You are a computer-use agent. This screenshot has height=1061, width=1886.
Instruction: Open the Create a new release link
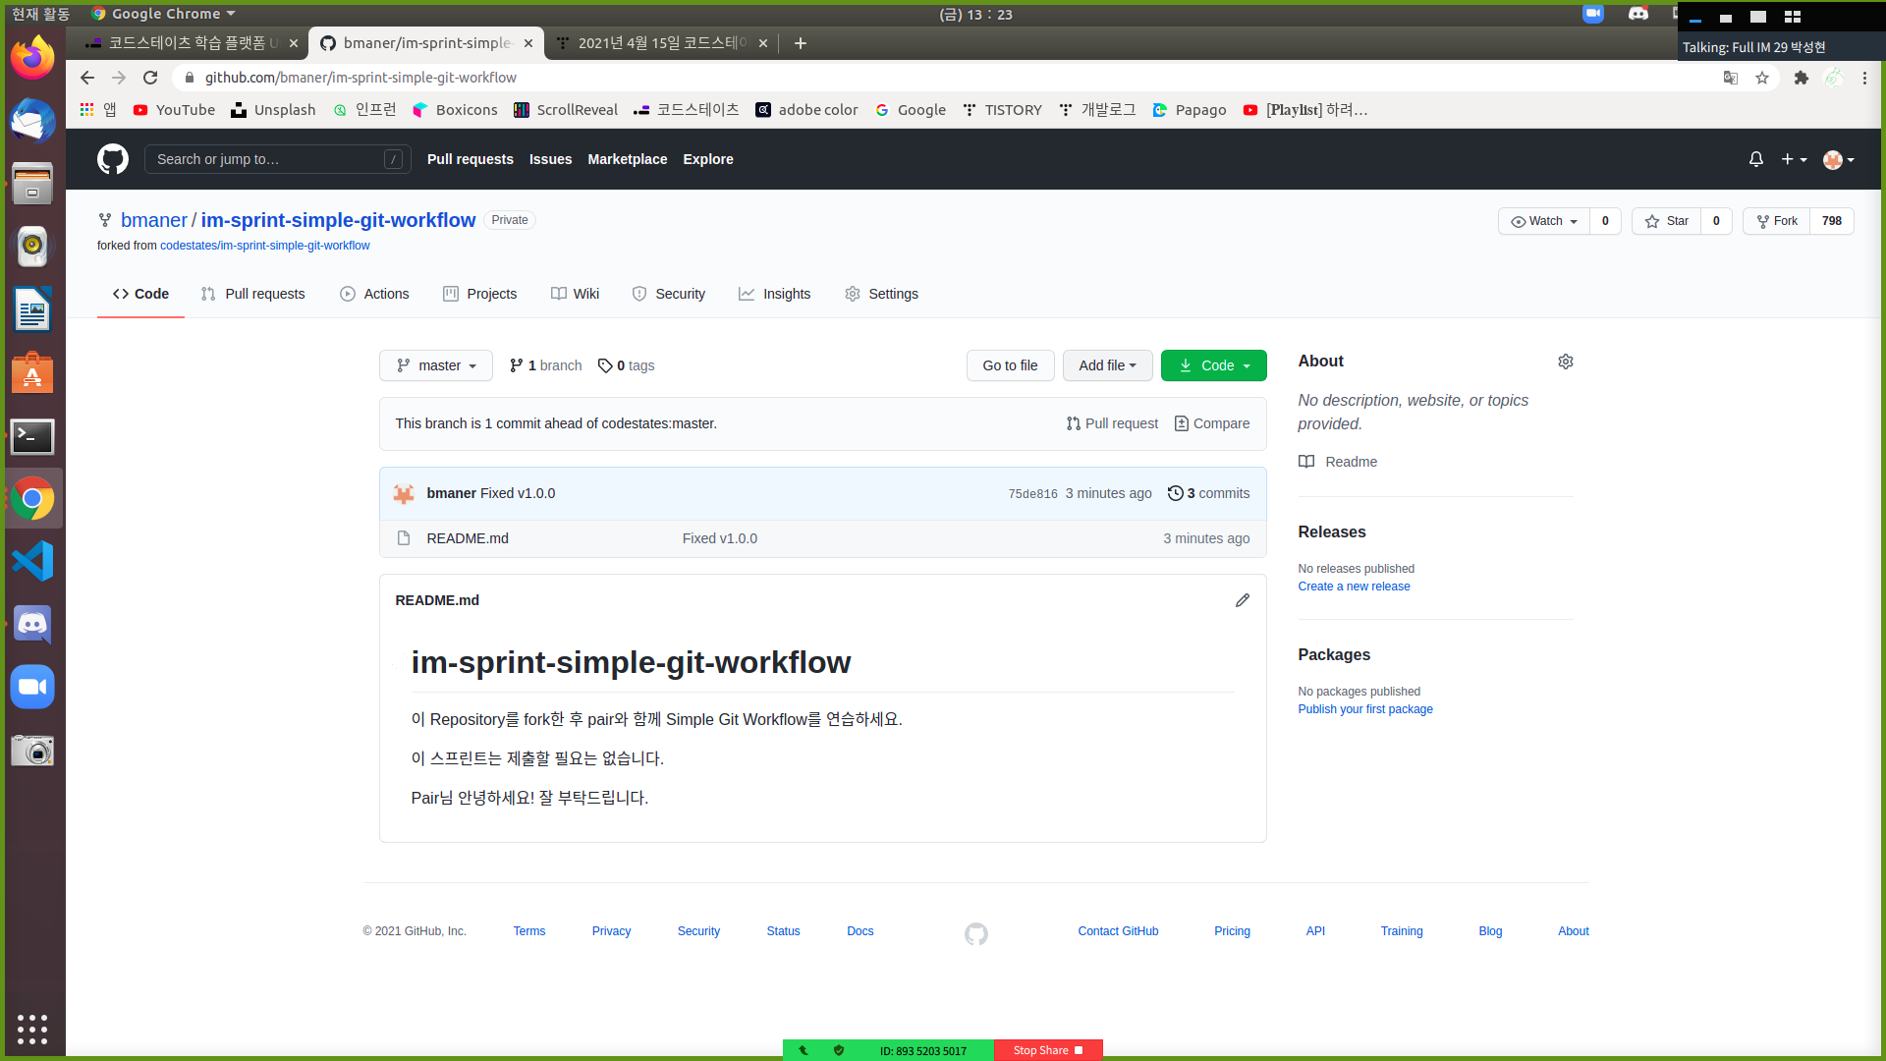1354,586
